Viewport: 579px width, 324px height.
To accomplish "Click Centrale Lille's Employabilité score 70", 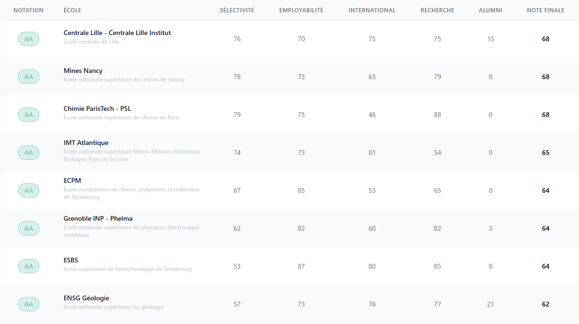I will pyautogui.click(x=302, y=39).
